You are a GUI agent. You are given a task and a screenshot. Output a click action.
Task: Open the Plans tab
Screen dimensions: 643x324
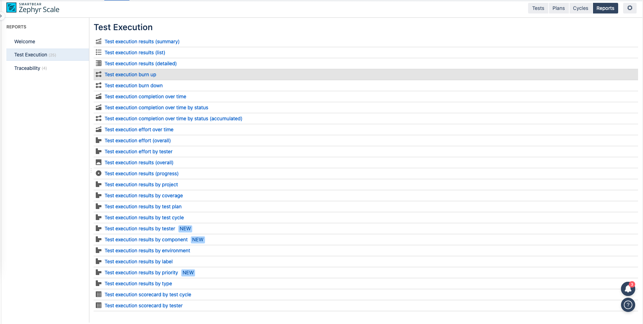tap(558, 8)
